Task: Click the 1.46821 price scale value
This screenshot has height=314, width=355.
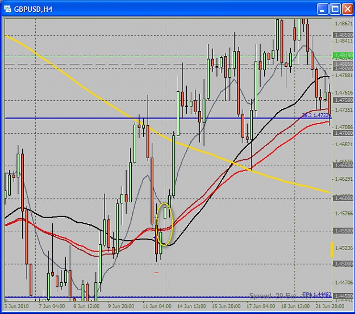Action: coord(344,145)
